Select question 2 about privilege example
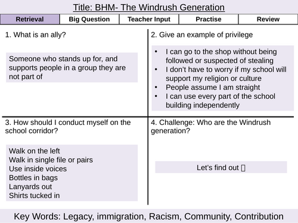Screen dimensions: 298x223 (201, 34)
